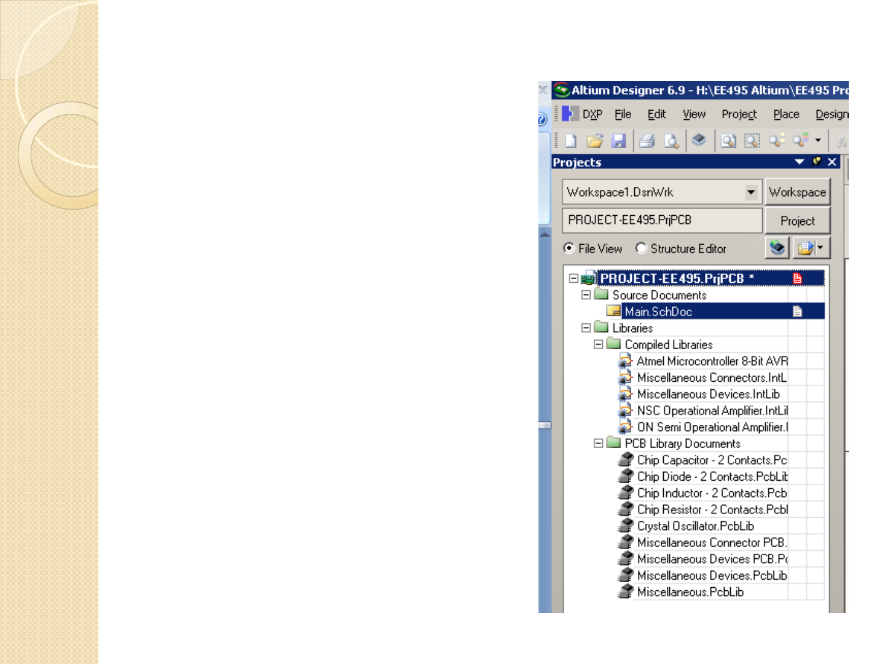Screen dimensions: 885x664
Task: Fit the whole document with the zoom icon
Action: pyautogui.click(x=728, y=141)
